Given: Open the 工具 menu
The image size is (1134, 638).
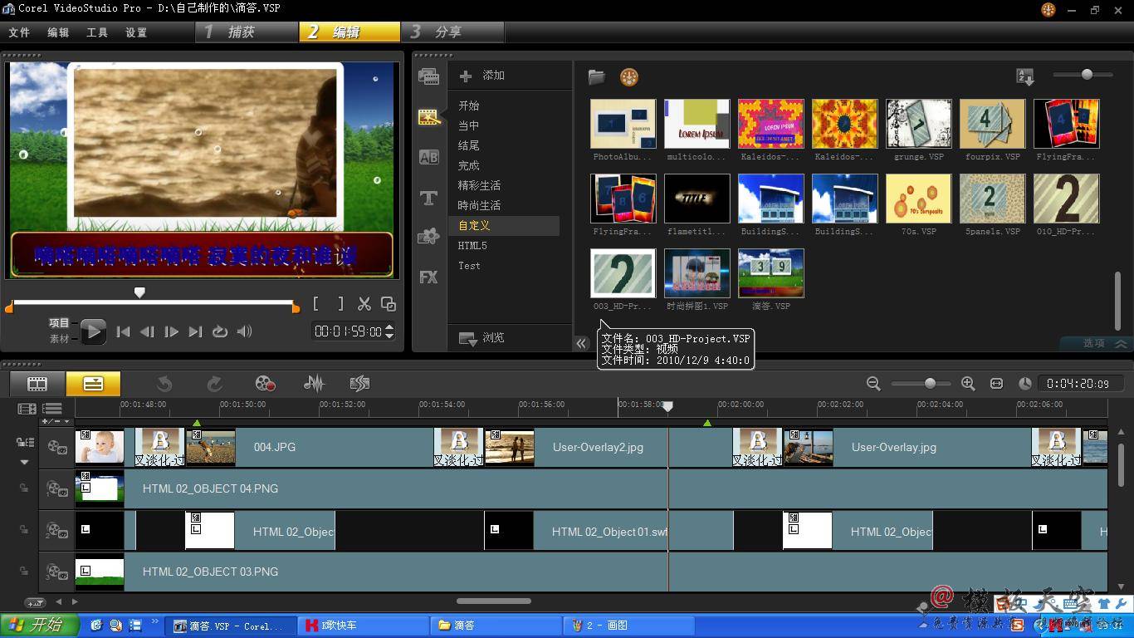Looking at the screenshot, I should (97, 32).
